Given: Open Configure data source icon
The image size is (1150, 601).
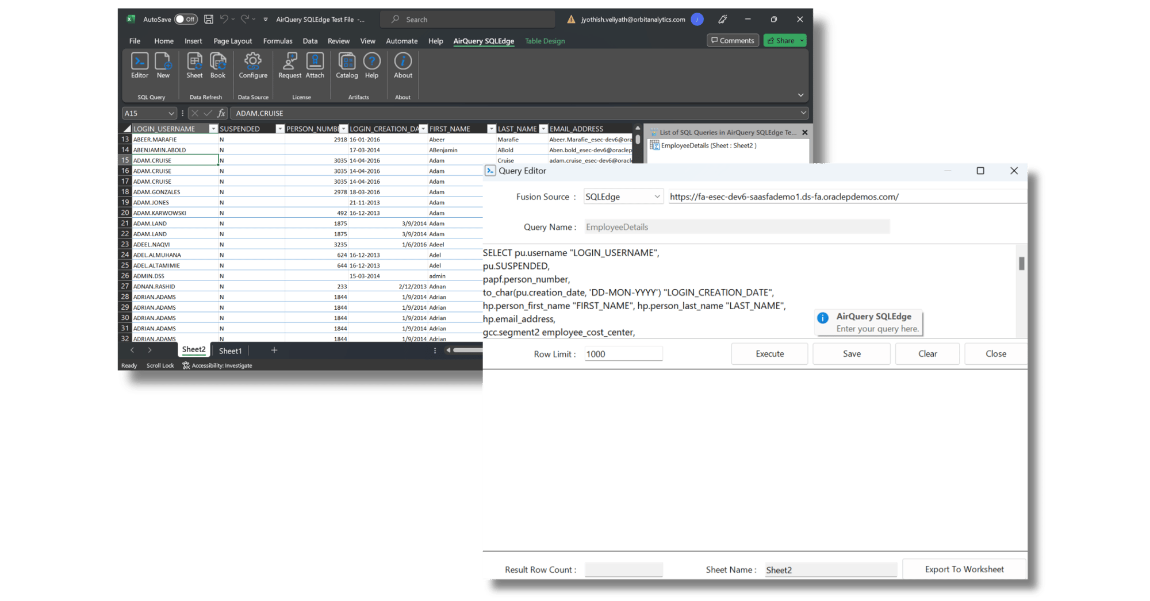Looking at the screenshot, I should click(x=253, y=66).
